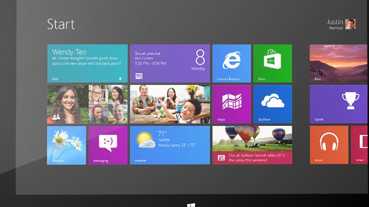Image resolution: width=369 pixels, height=207 pixels.
Task: Click the Start heading text
Action: pyautogui.click(x=61, y=24)
